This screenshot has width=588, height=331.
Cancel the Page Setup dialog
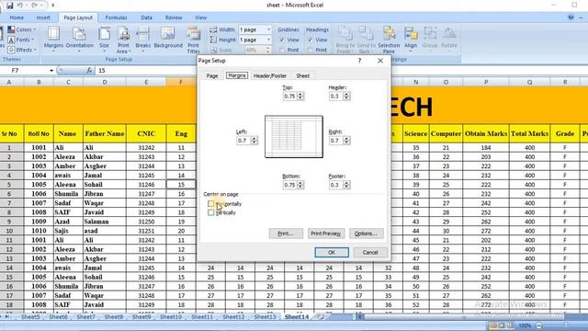[x=370, y=253]
